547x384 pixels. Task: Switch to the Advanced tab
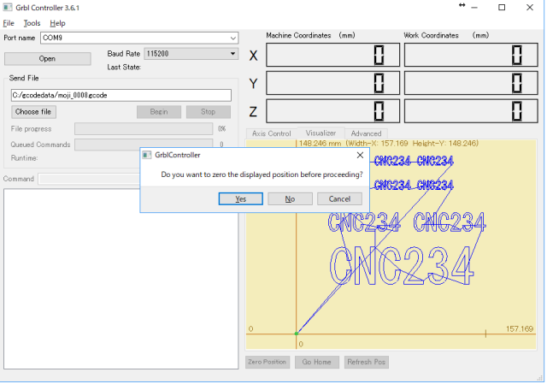pyautogui.click(x=366, y=133)
